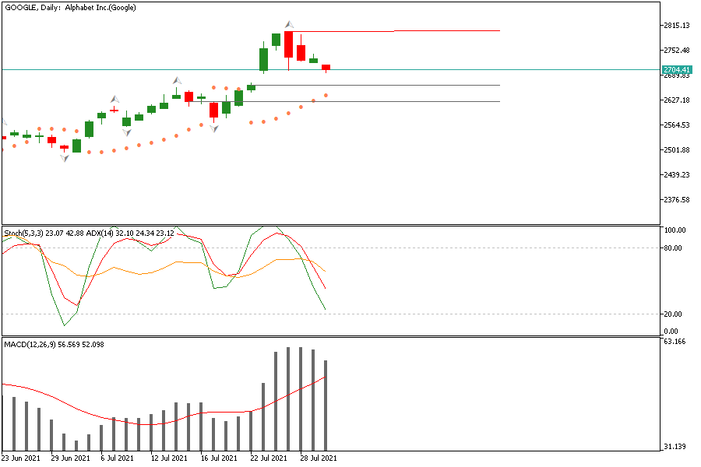Click the '6 Jul 2021' date label
The width and height of the screenshot is (701, 467).
point(117,458)
